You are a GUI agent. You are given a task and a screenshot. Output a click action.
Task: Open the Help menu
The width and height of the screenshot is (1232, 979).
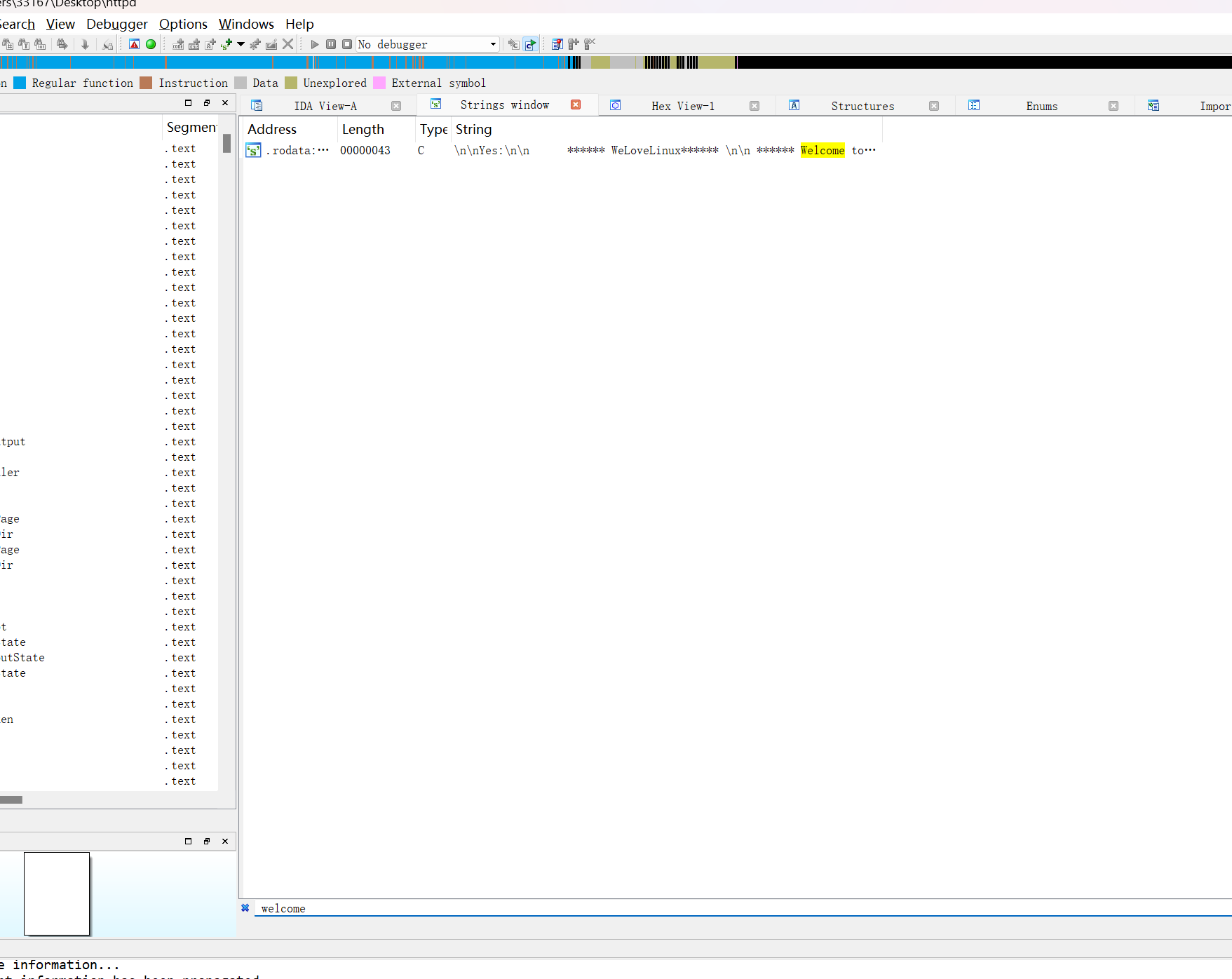[299, 24]
